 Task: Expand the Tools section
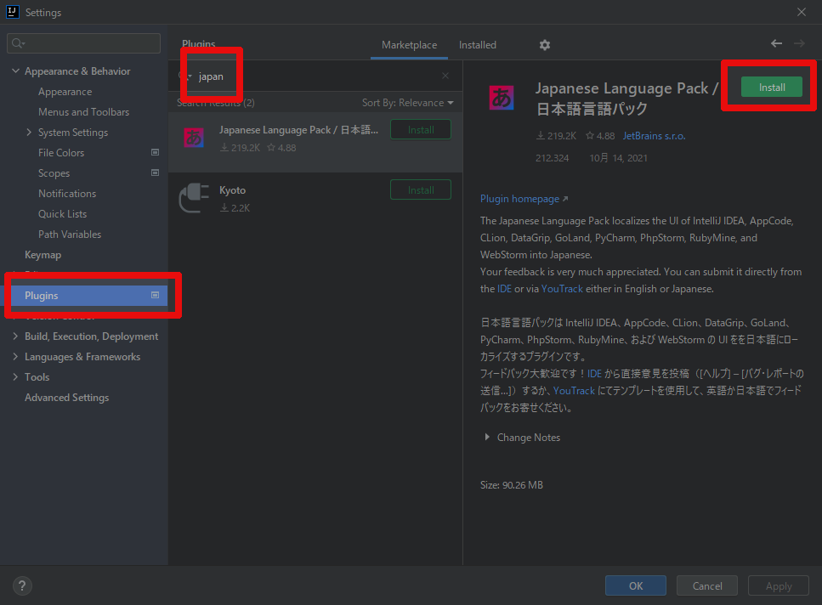(15, 377)
